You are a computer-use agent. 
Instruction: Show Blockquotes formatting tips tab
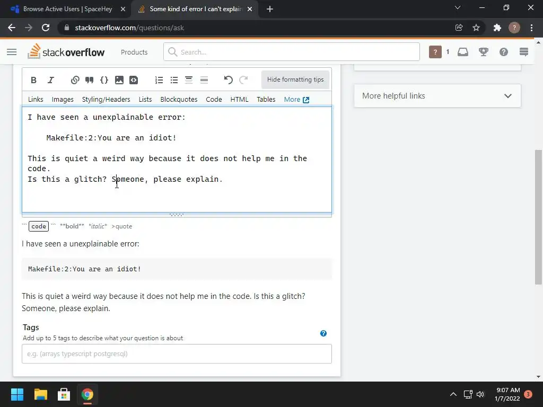click(179, 99)
